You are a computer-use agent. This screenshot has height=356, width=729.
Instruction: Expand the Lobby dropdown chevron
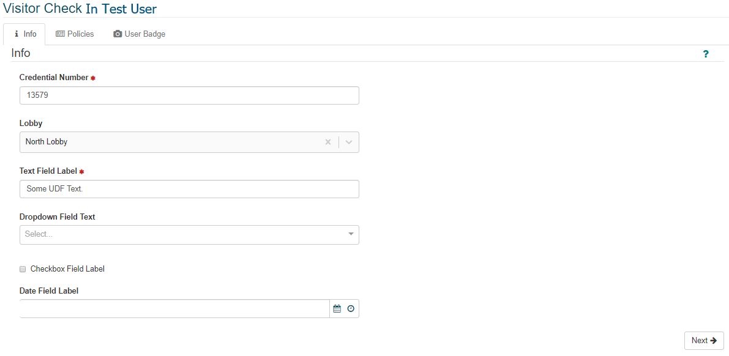349,142
